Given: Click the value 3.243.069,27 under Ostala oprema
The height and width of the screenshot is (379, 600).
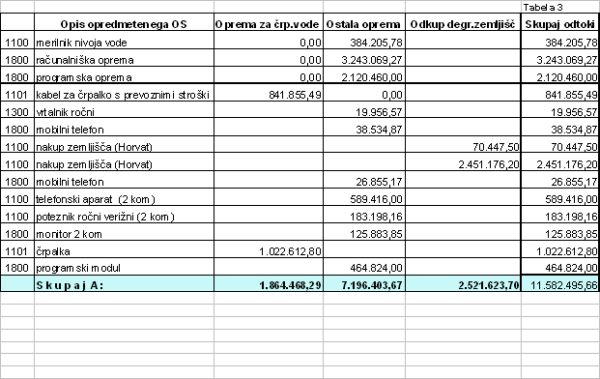Looking at the screenshot, I should [x=364, y=58].
